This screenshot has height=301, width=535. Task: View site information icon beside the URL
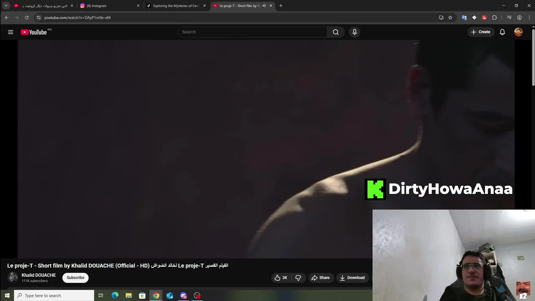click(x=38, y=18)
